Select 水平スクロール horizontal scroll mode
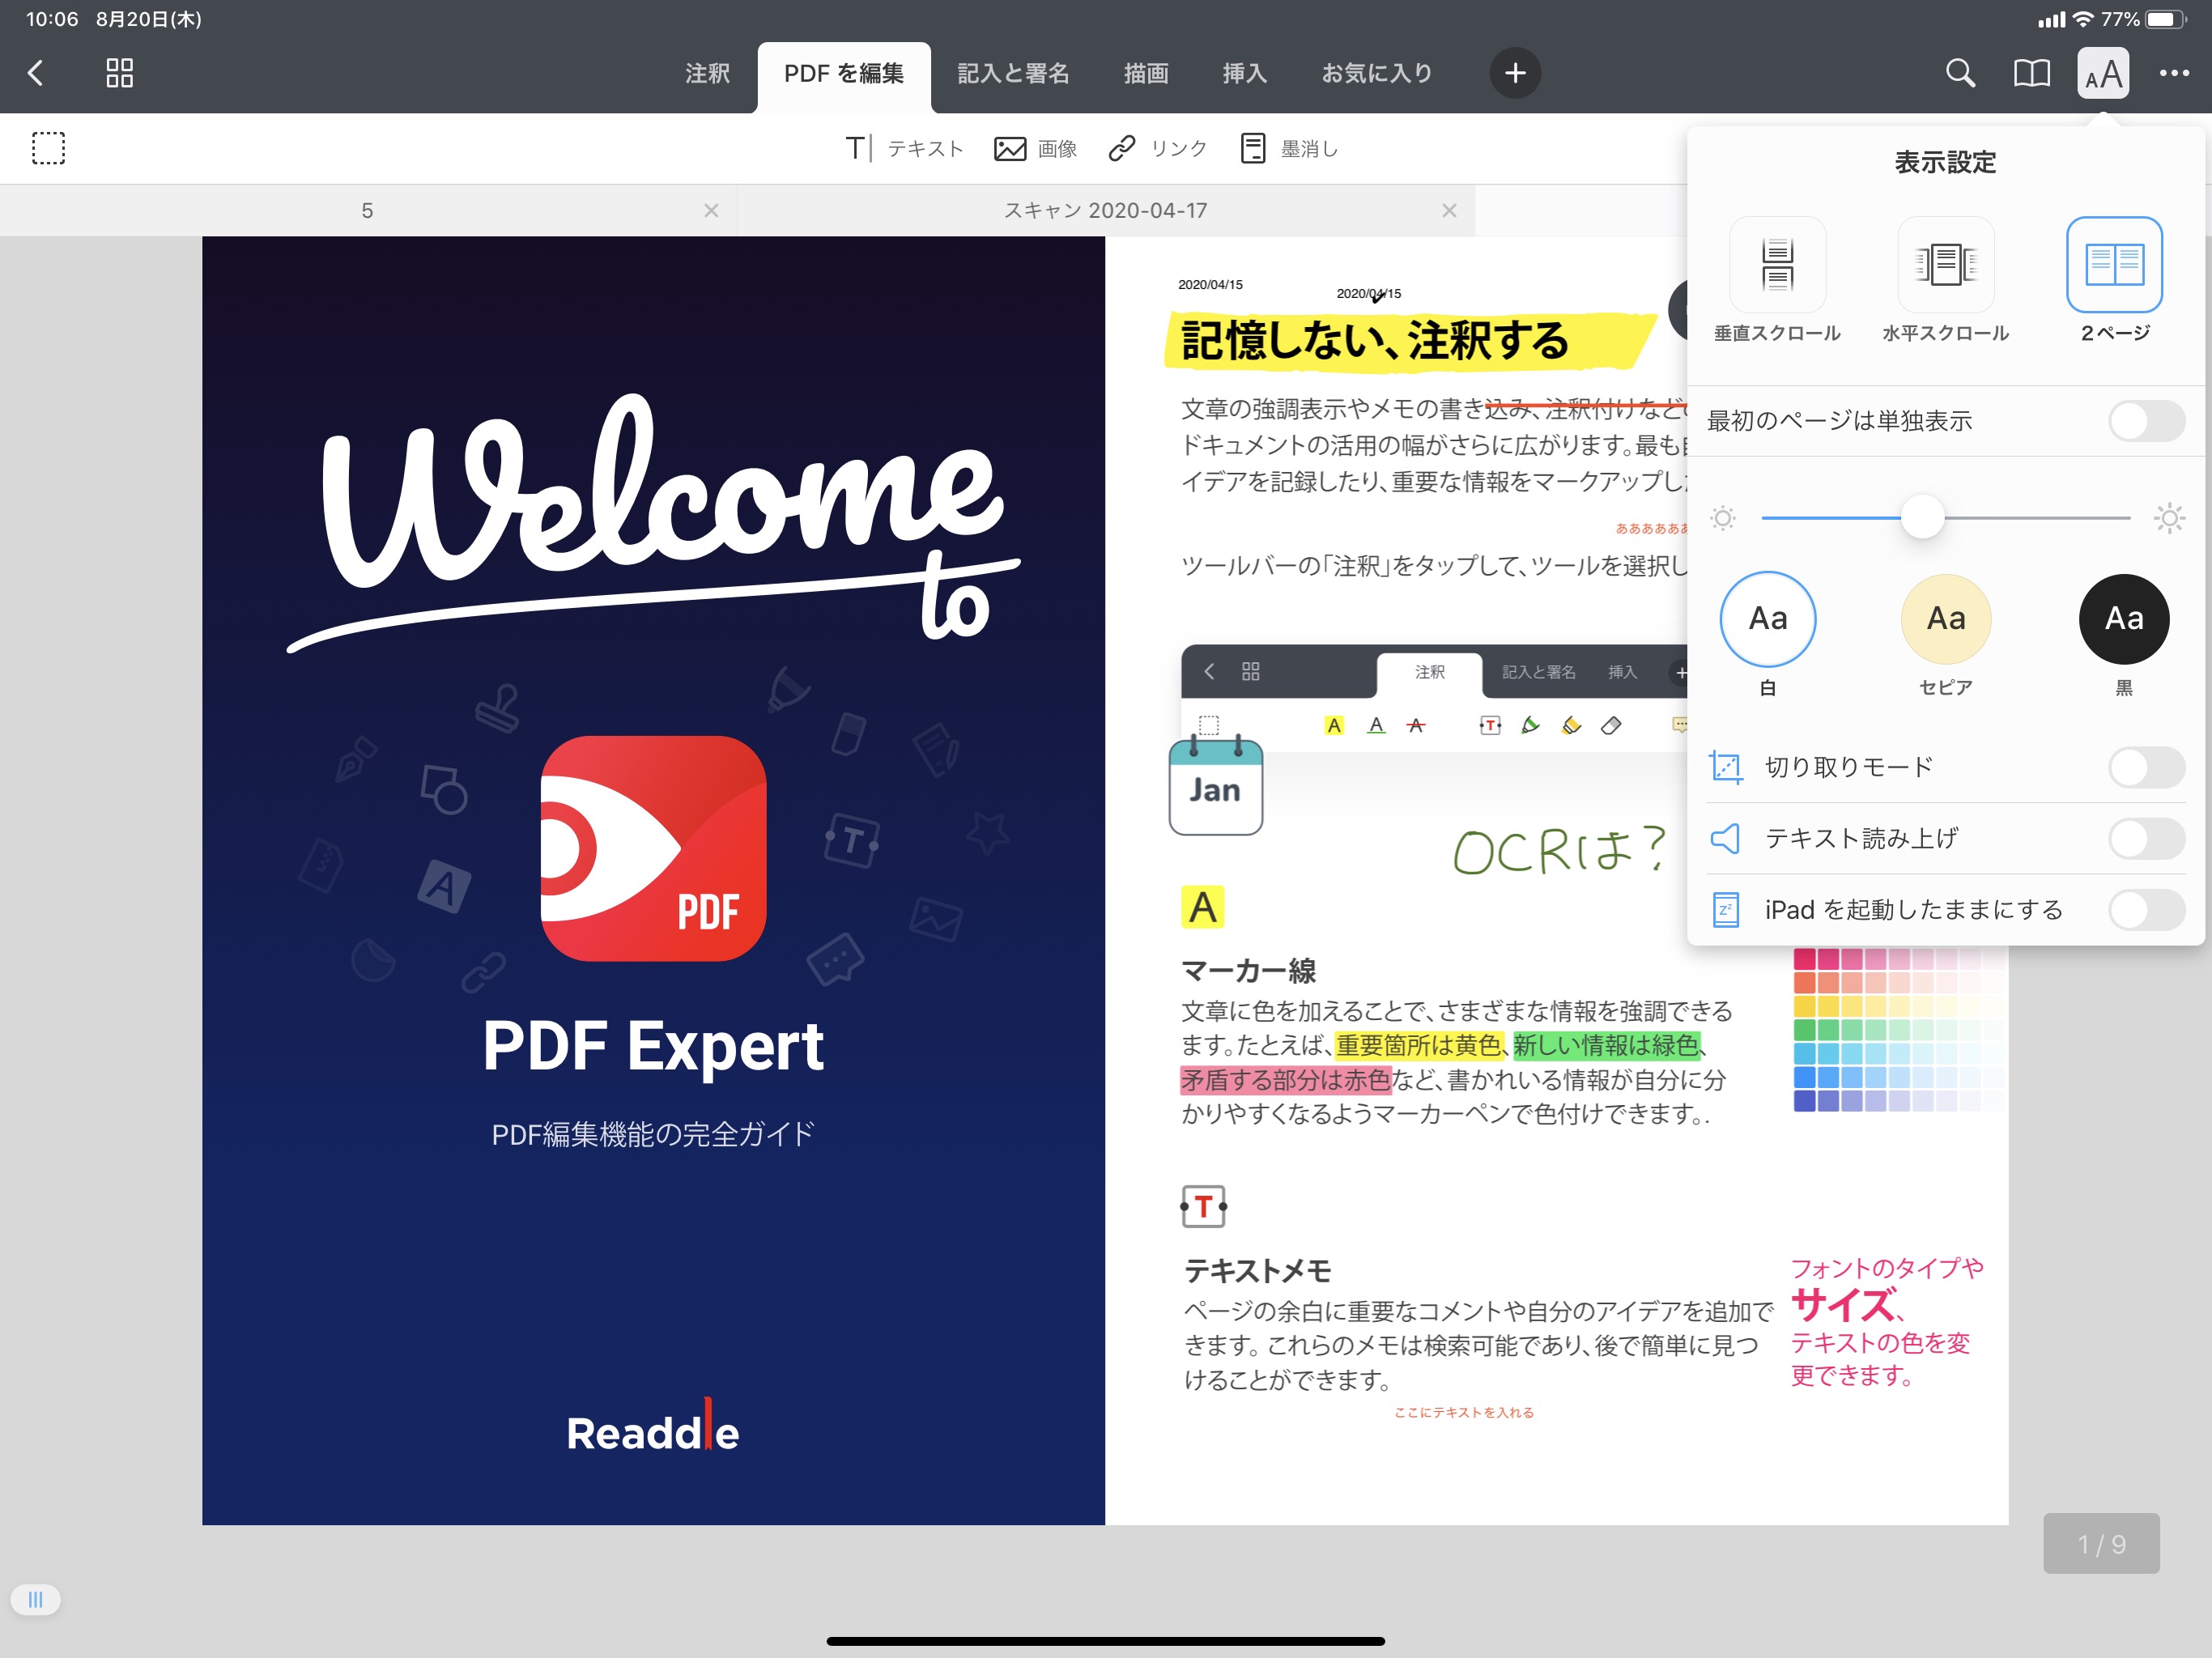This screenshot has width=2212, height=1658. point(1945,280)
